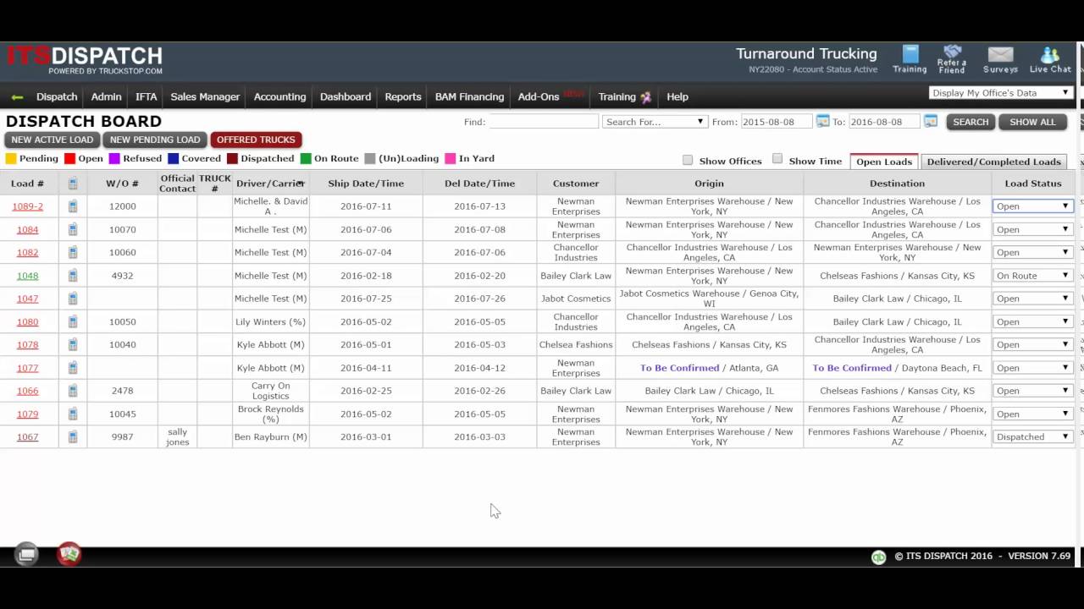
Task: Open Search For dropdown
Action: click(x=655, y=122)
